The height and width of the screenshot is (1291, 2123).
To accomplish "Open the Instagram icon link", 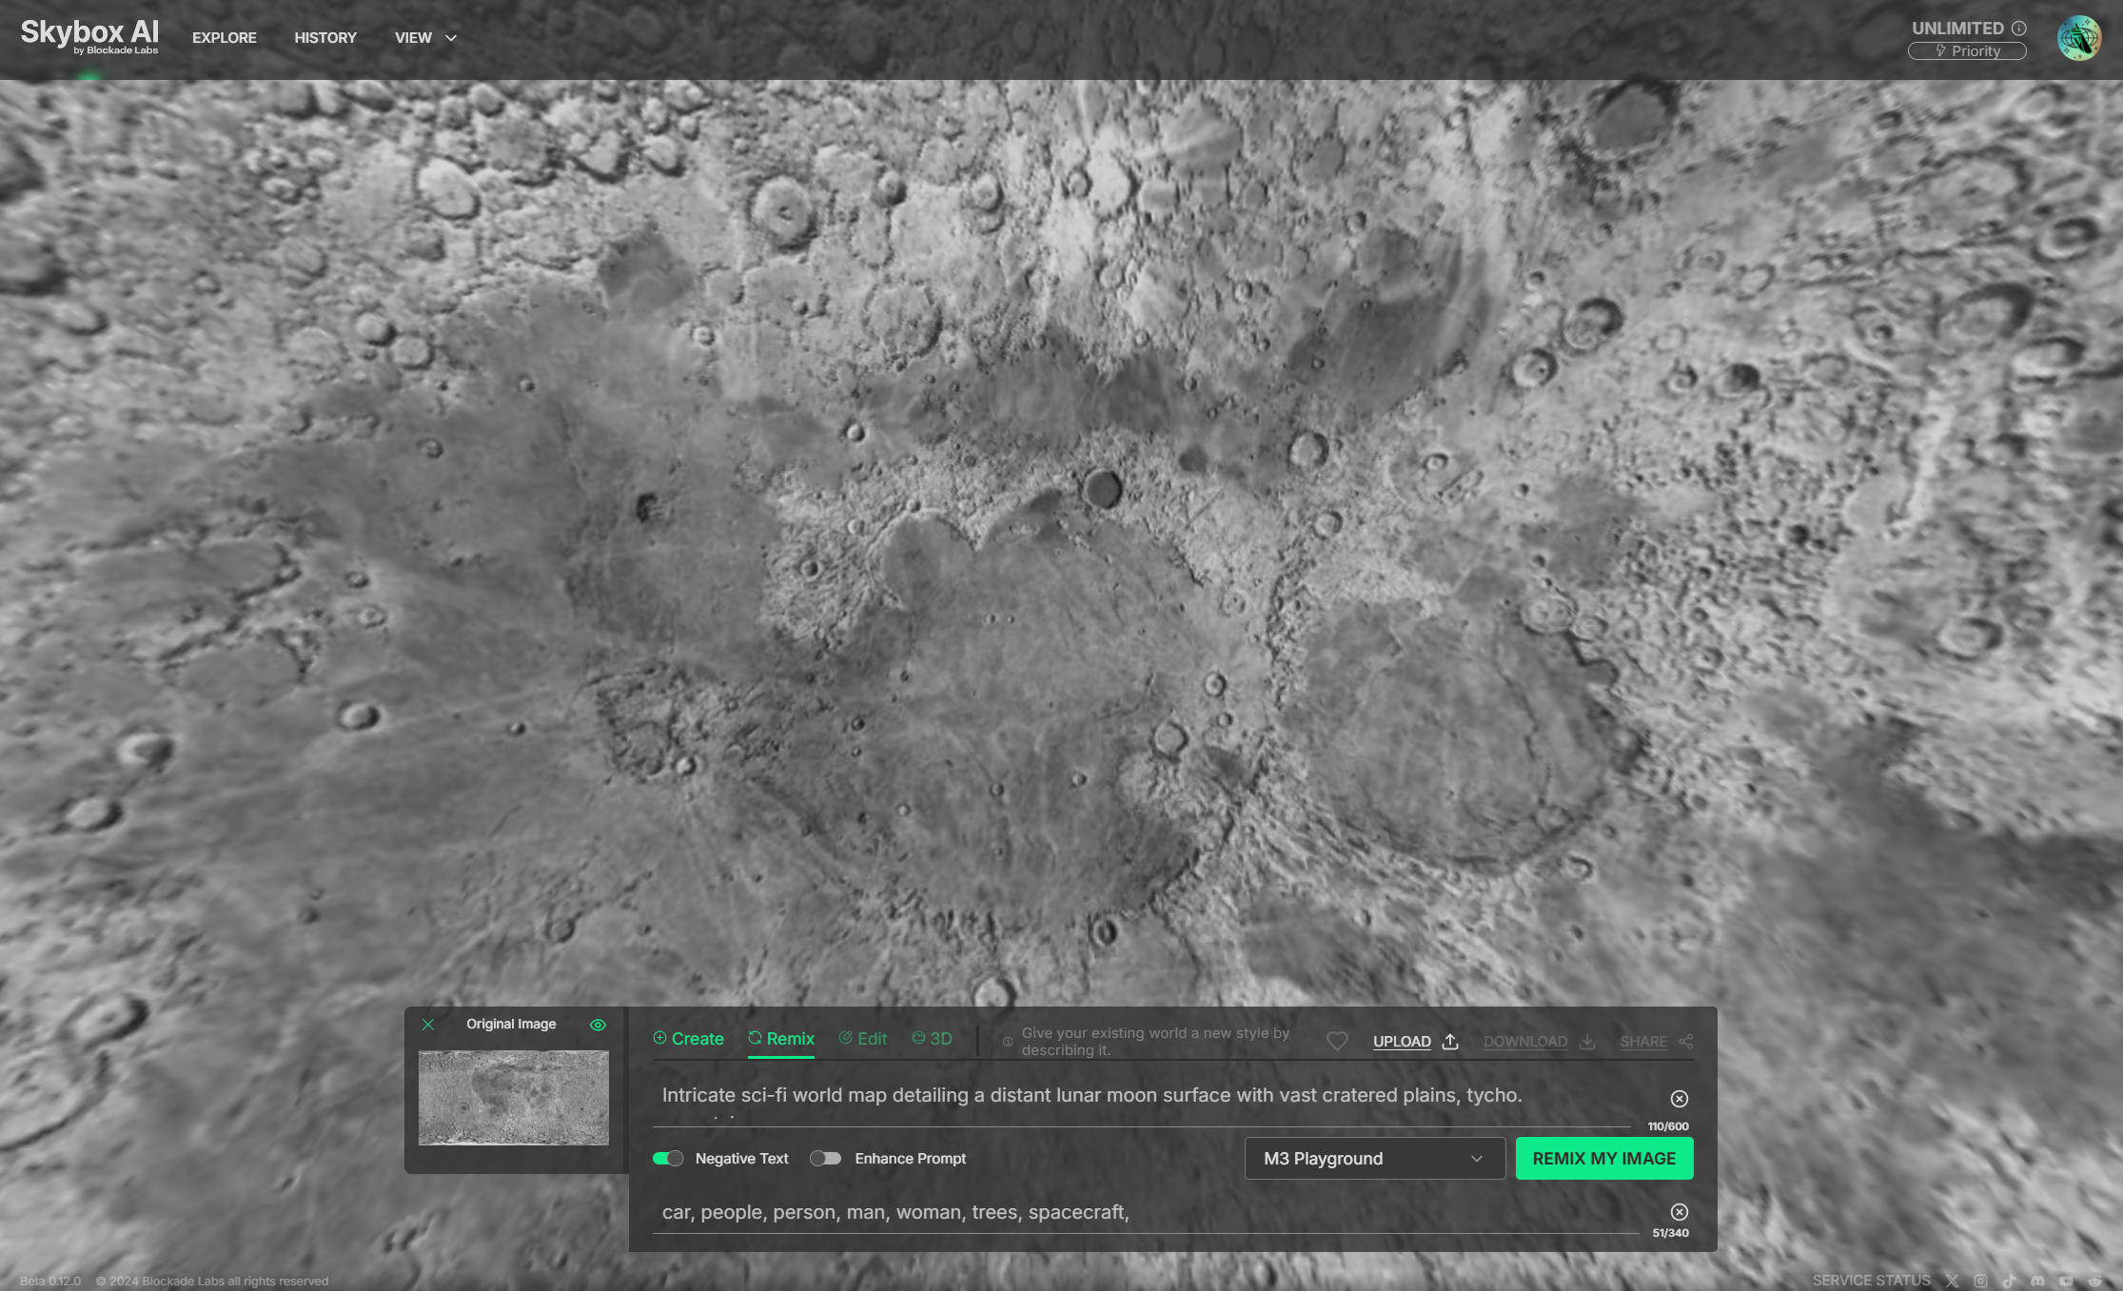I will 1980,1281.
